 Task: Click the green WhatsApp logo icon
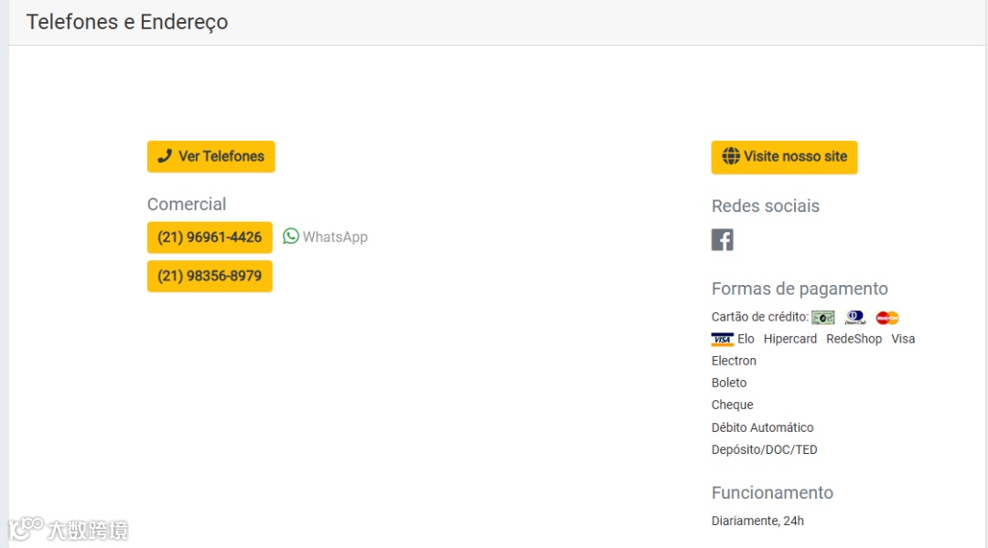(291, 236)
